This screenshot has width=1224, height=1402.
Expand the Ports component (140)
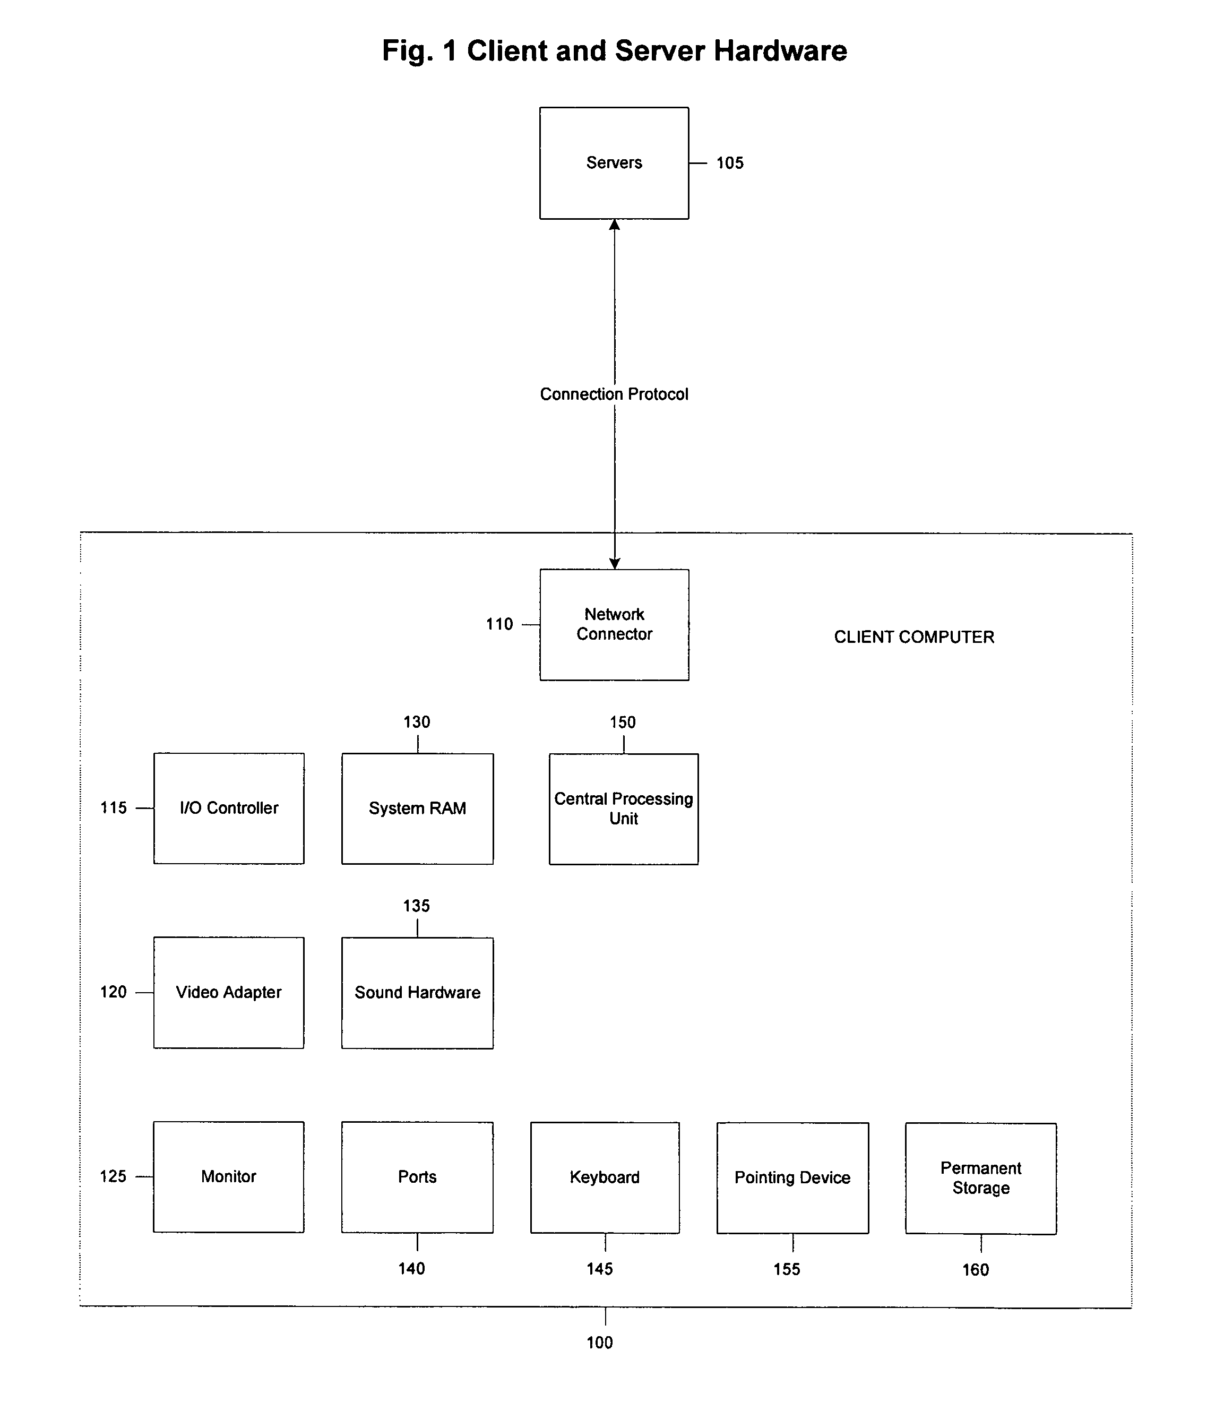pyautogui.click(x=413, y=1140)
